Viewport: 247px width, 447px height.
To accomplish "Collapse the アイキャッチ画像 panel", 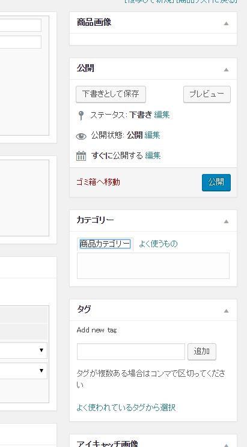I will point(226,445).
